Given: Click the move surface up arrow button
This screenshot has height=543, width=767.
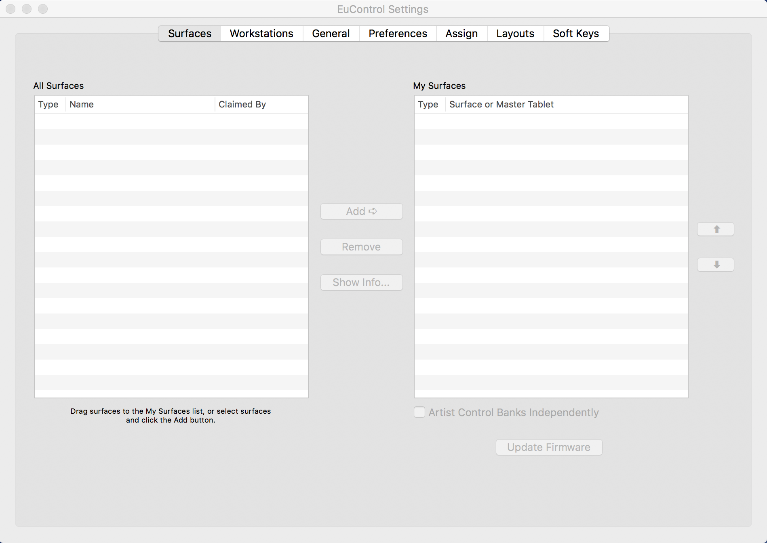Looking at the screenshot, I should click(716, 229).
